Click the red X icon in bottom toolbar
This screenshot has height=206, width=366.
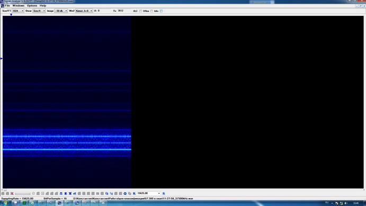point(12,193)
